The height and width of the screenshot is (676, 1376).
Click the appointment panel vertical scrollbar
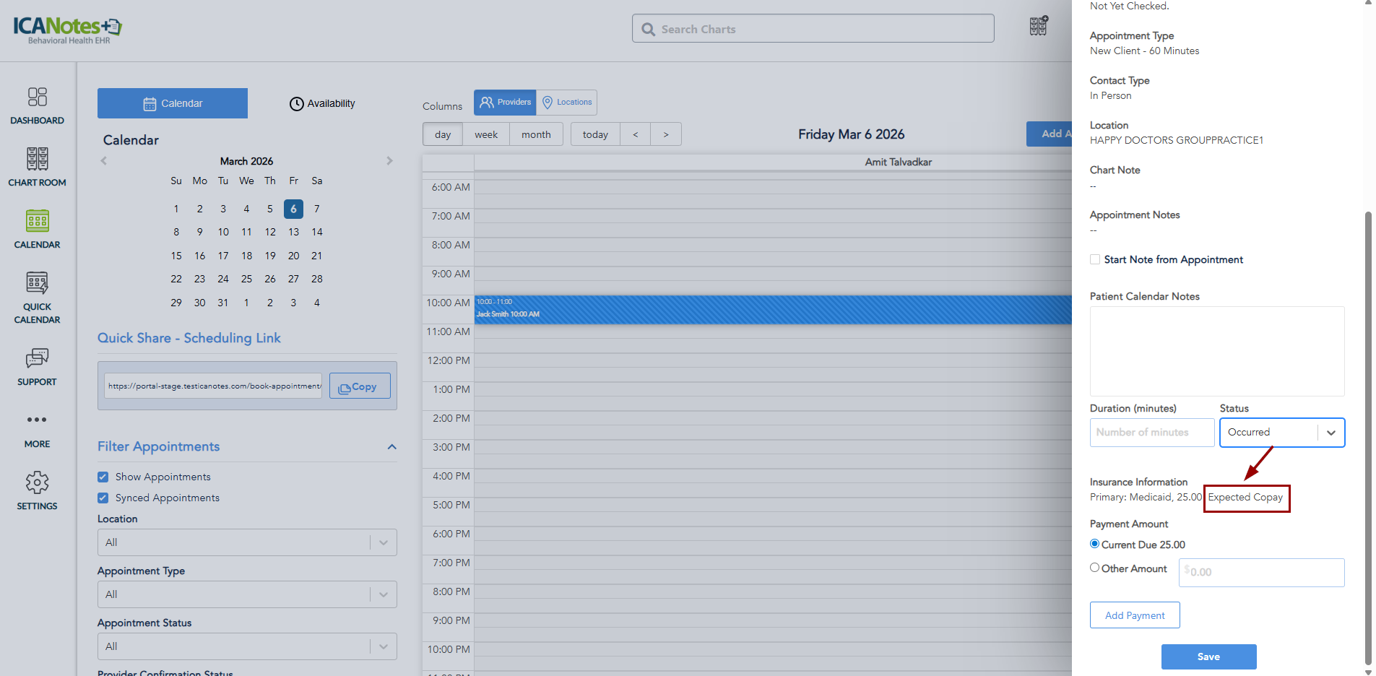(x=1367, y=433)
